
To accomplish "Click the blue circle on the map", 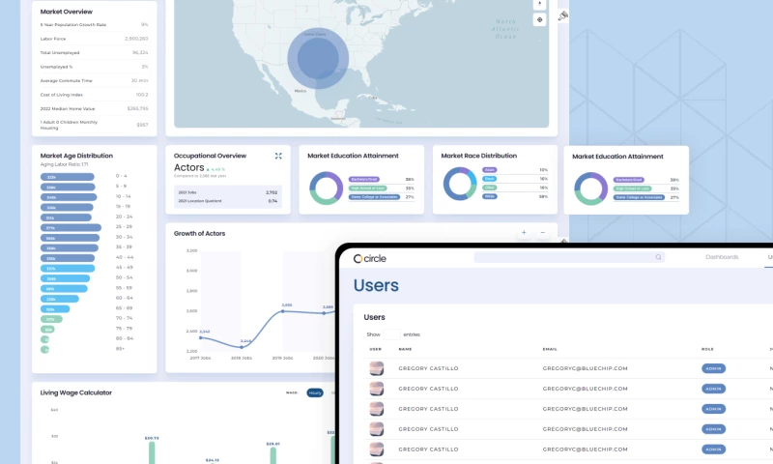I will (318, 58).
